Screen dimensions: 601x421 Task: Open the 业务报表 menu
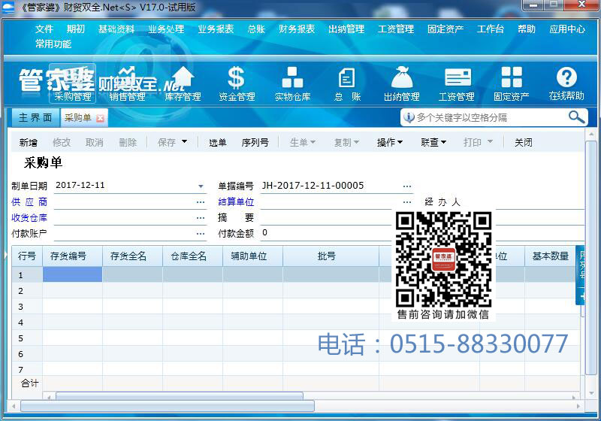pos(216,29)
